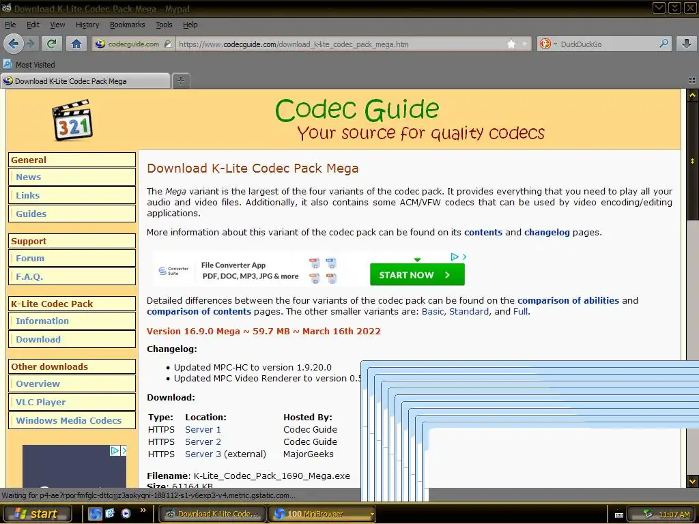Run the search with the magnifier icon
The image size is (699, 524).
click(664, 44)
